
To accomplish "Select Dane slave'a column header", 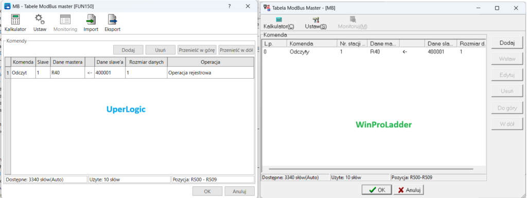I will (110, 62).
